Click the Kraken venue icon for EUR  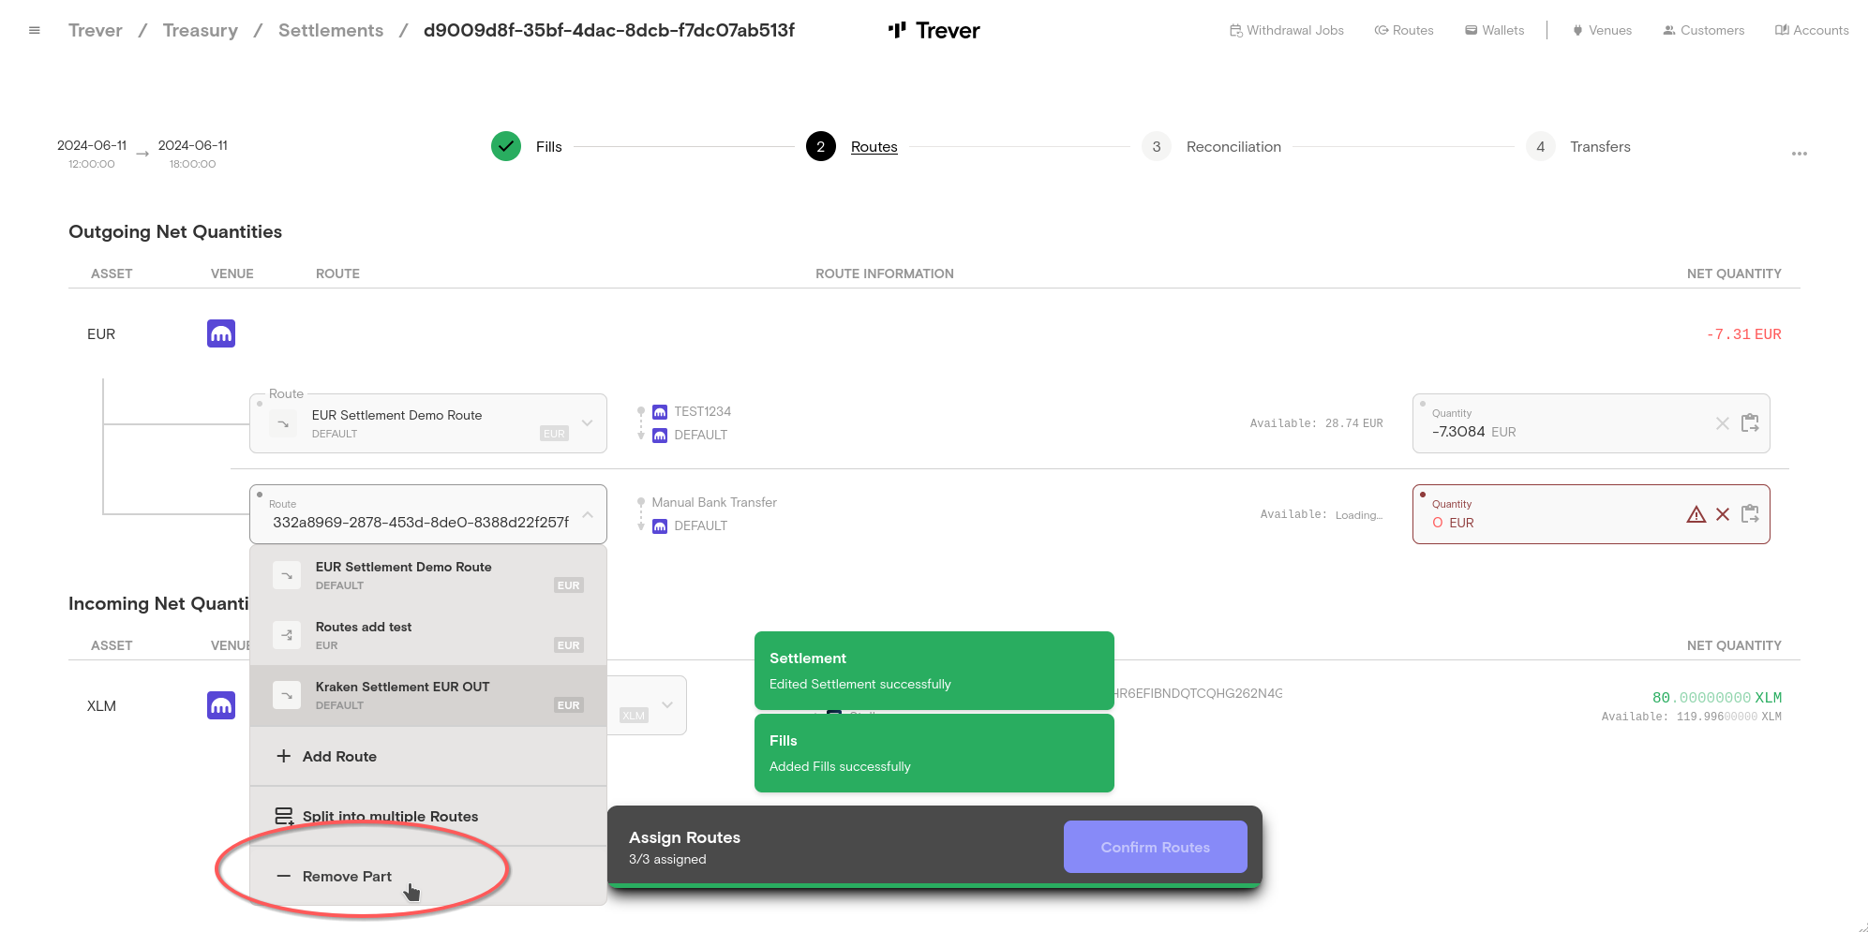point(221,333)
